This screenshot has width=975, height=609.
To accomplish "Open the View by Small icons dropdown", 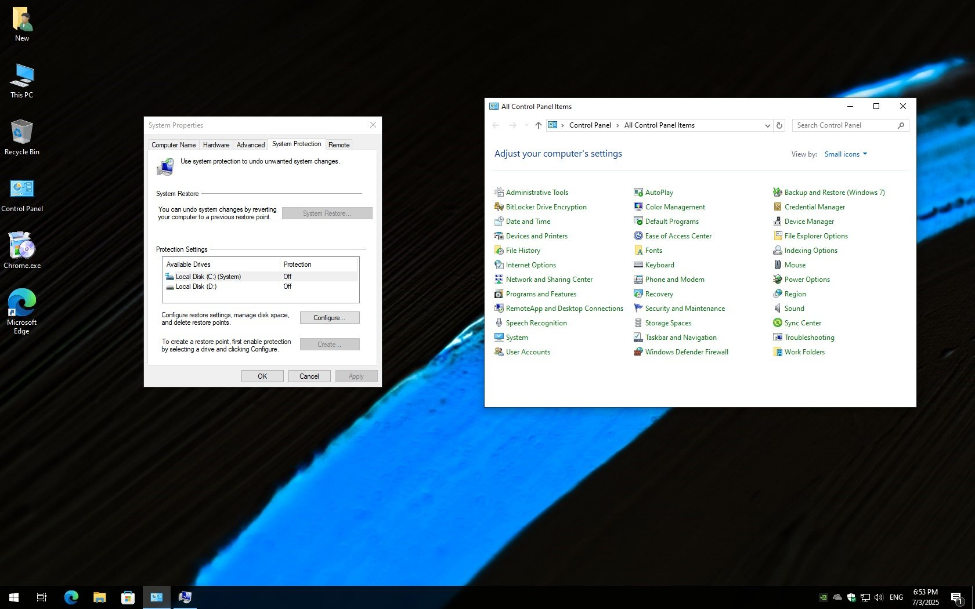I will tap(845, 154).
